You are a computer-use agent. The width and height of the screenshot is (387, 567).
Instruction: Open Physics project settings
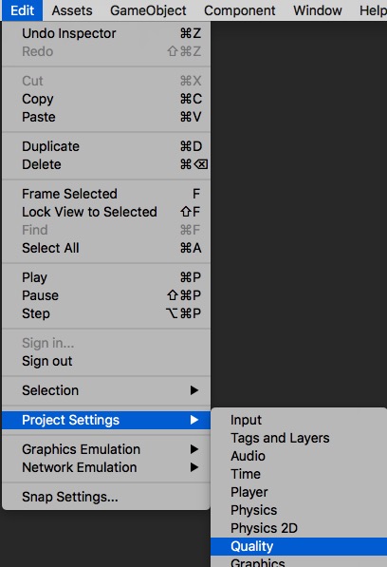pos(299,510)
